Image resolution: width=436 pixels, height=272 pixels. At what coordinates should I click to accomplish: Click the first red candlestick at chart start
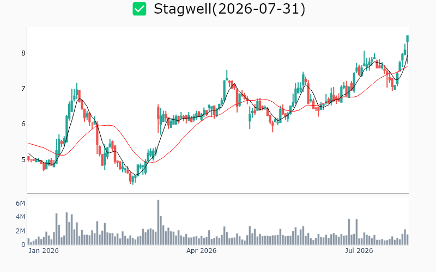click(x=28, y=158)
